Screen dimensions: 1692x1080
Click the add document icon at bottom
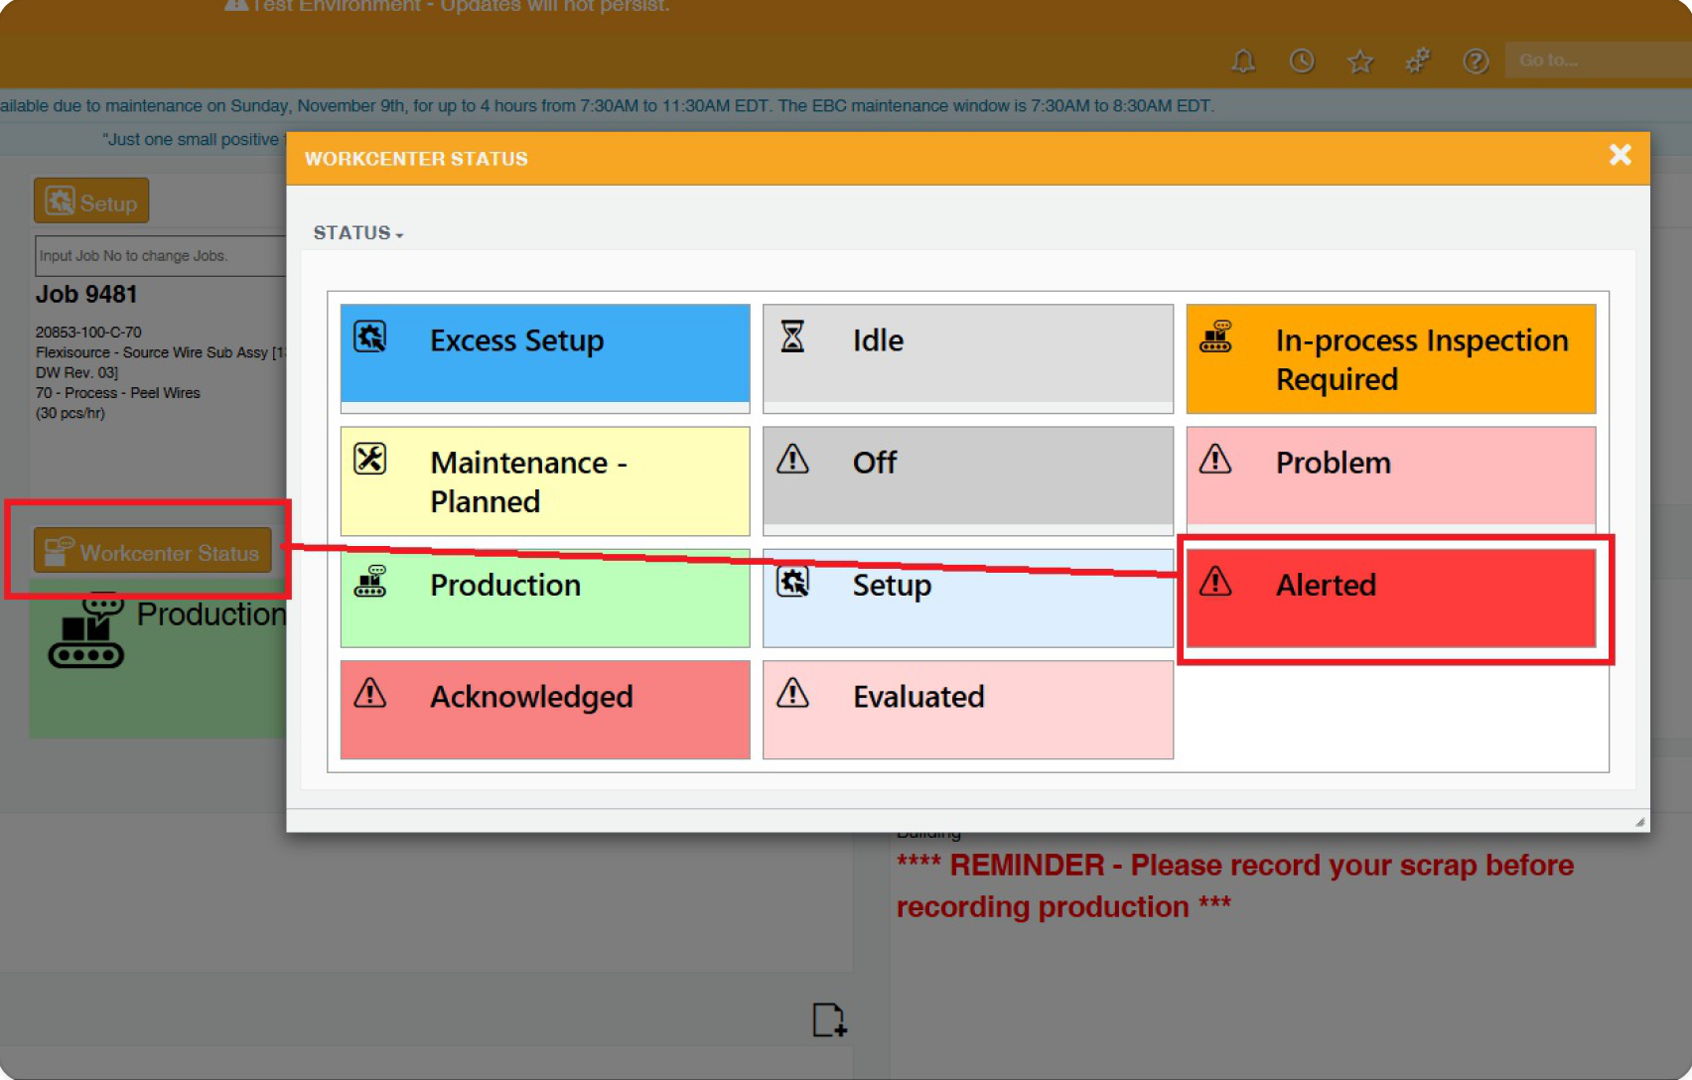tap(829, 1019)
